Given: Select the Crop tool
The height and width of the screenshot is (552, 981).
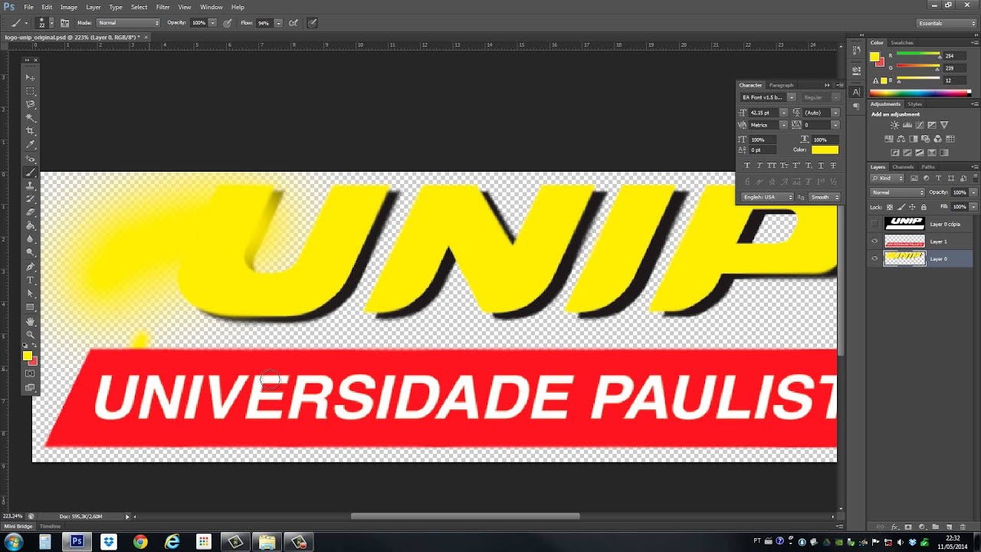Looking at the screenshot, I should click(x=31, y=131).
